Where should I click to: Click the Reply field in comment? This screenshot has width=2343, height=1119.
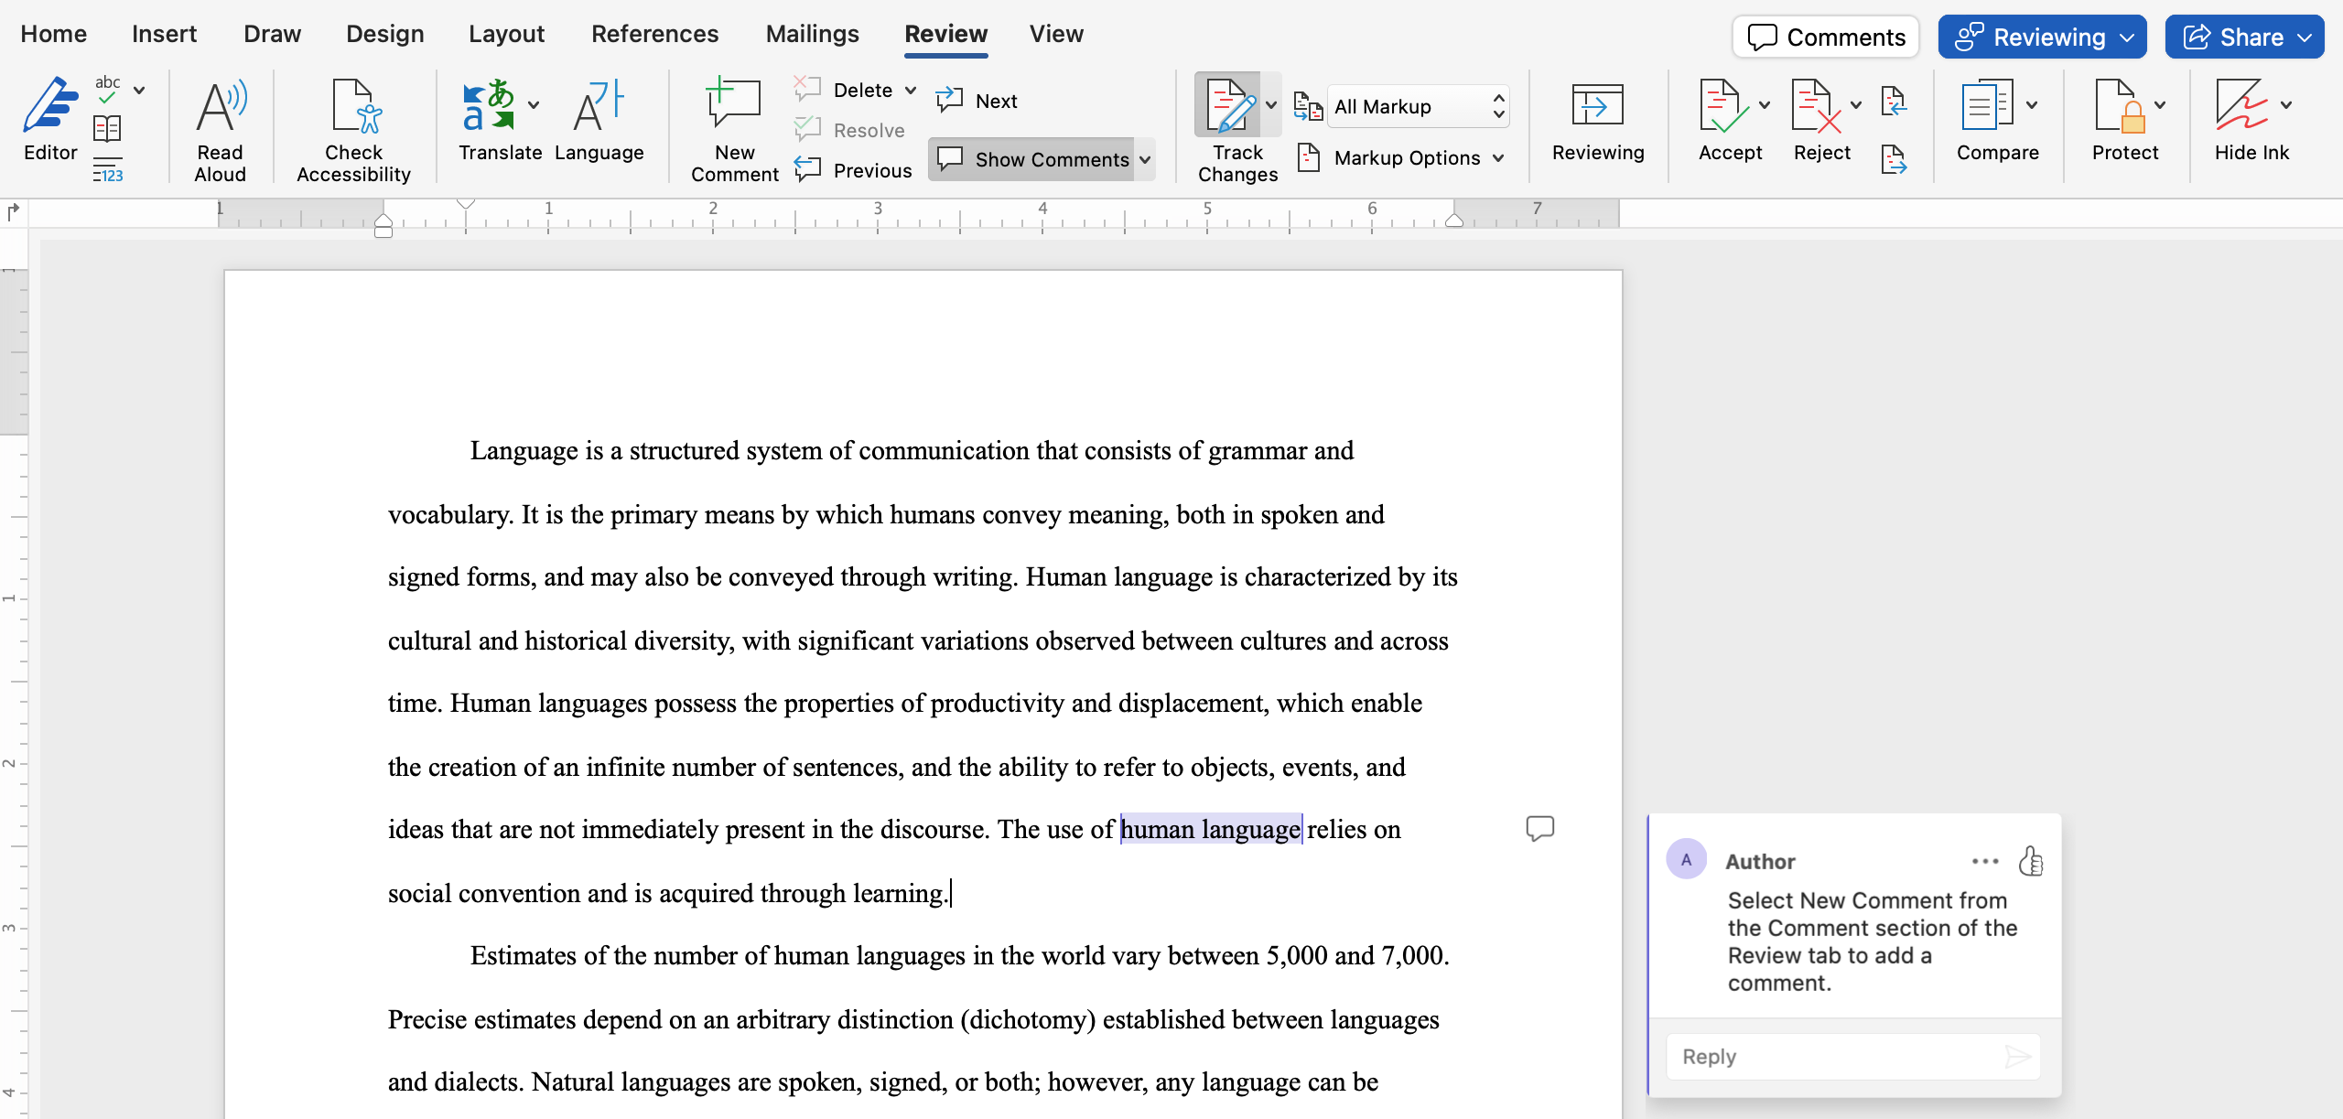click(1853, 1057)
